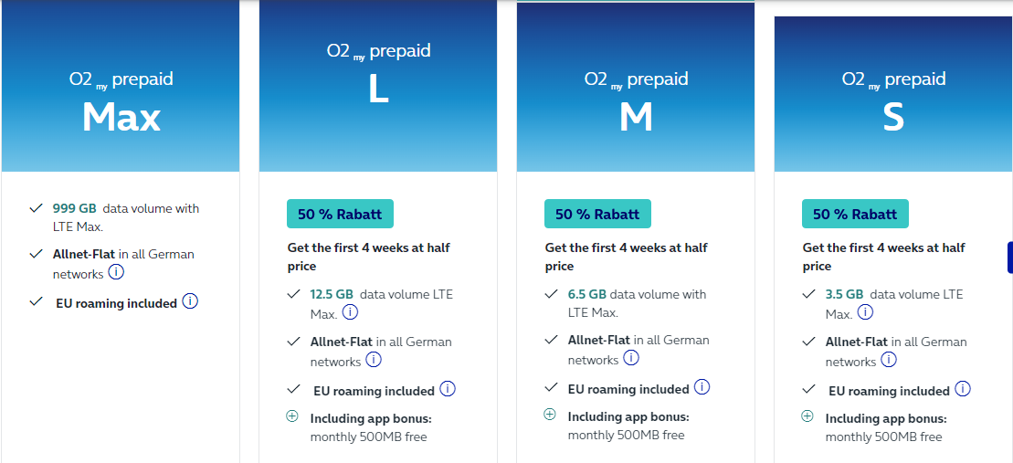Show EU roaming info for M plan
The width and height of the screenshot is (1013, 463).
click(x=702, y=387)
